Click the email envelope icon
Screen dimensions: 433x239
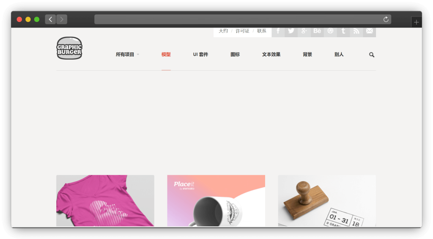[x=370, y=31]
